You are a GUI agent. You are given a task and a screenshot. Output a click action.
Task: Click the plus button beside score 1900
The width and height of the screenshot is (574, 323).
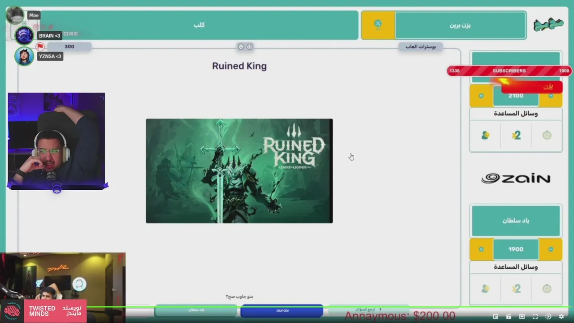(x=481, y=249)
